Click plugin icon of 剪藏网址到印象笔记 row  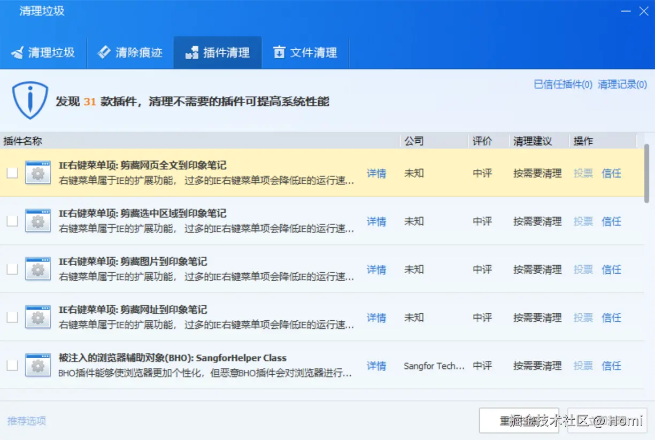point(38,317)
